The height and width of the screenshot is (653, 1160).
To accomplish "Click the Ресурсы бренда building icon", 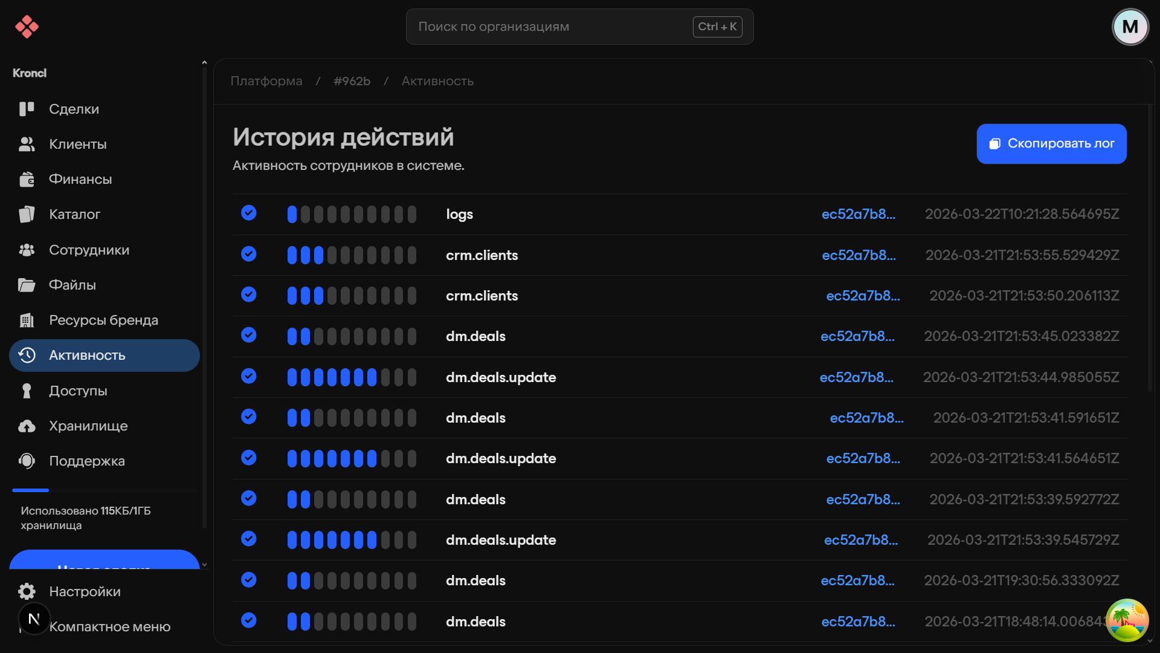I will tap(27, 320).
